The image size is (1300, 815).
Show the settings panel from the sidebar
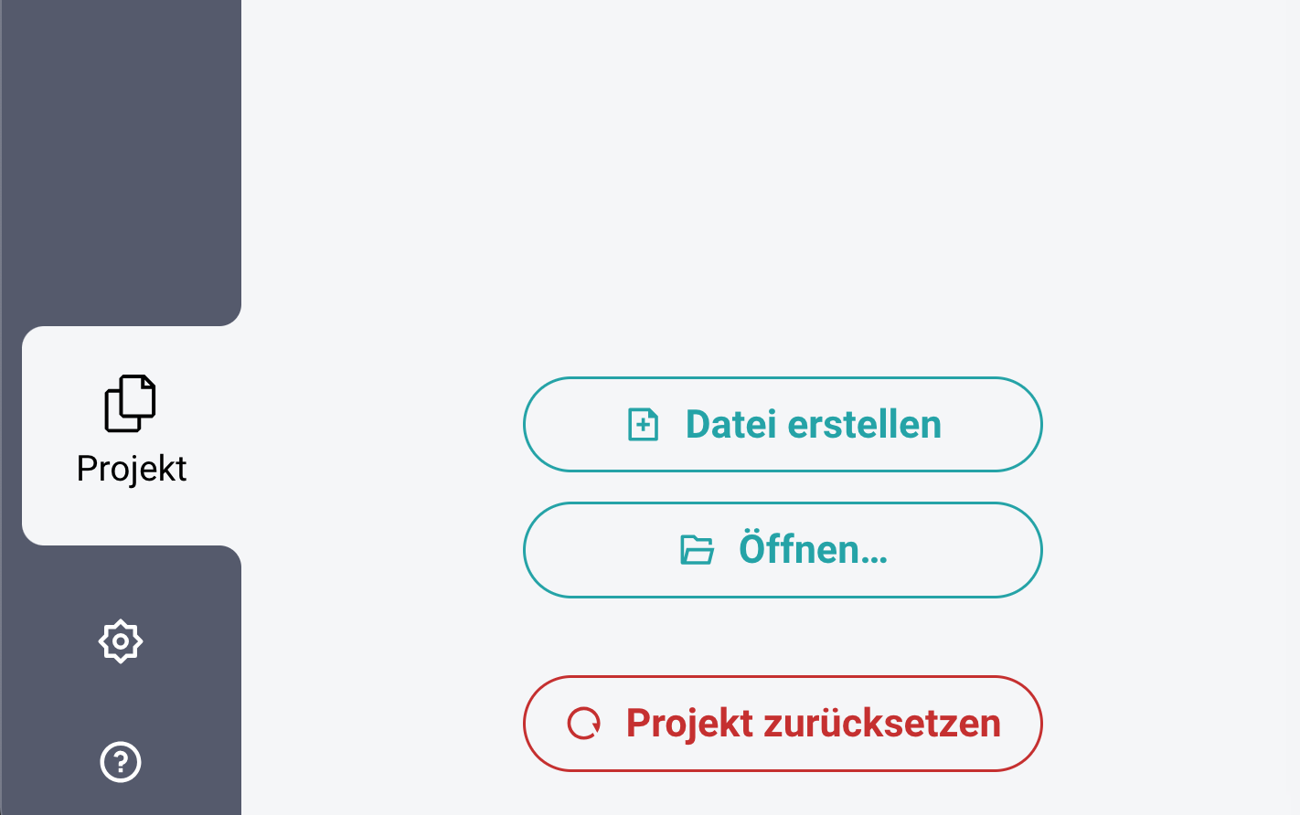point(121,641)
